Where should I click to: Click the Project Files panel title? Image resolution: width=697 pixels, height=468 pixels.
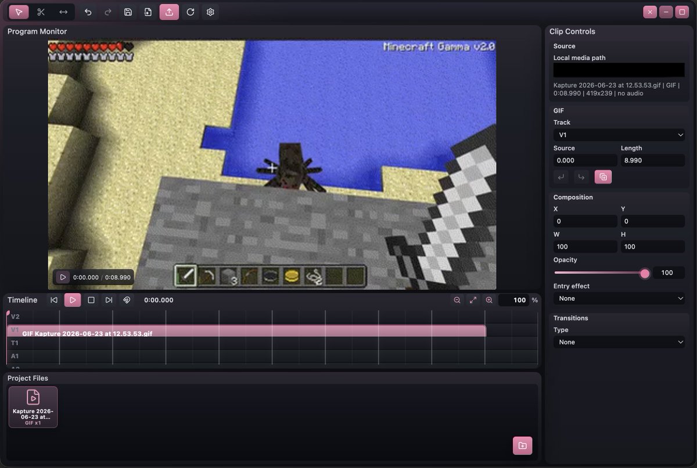coord(28,378)
